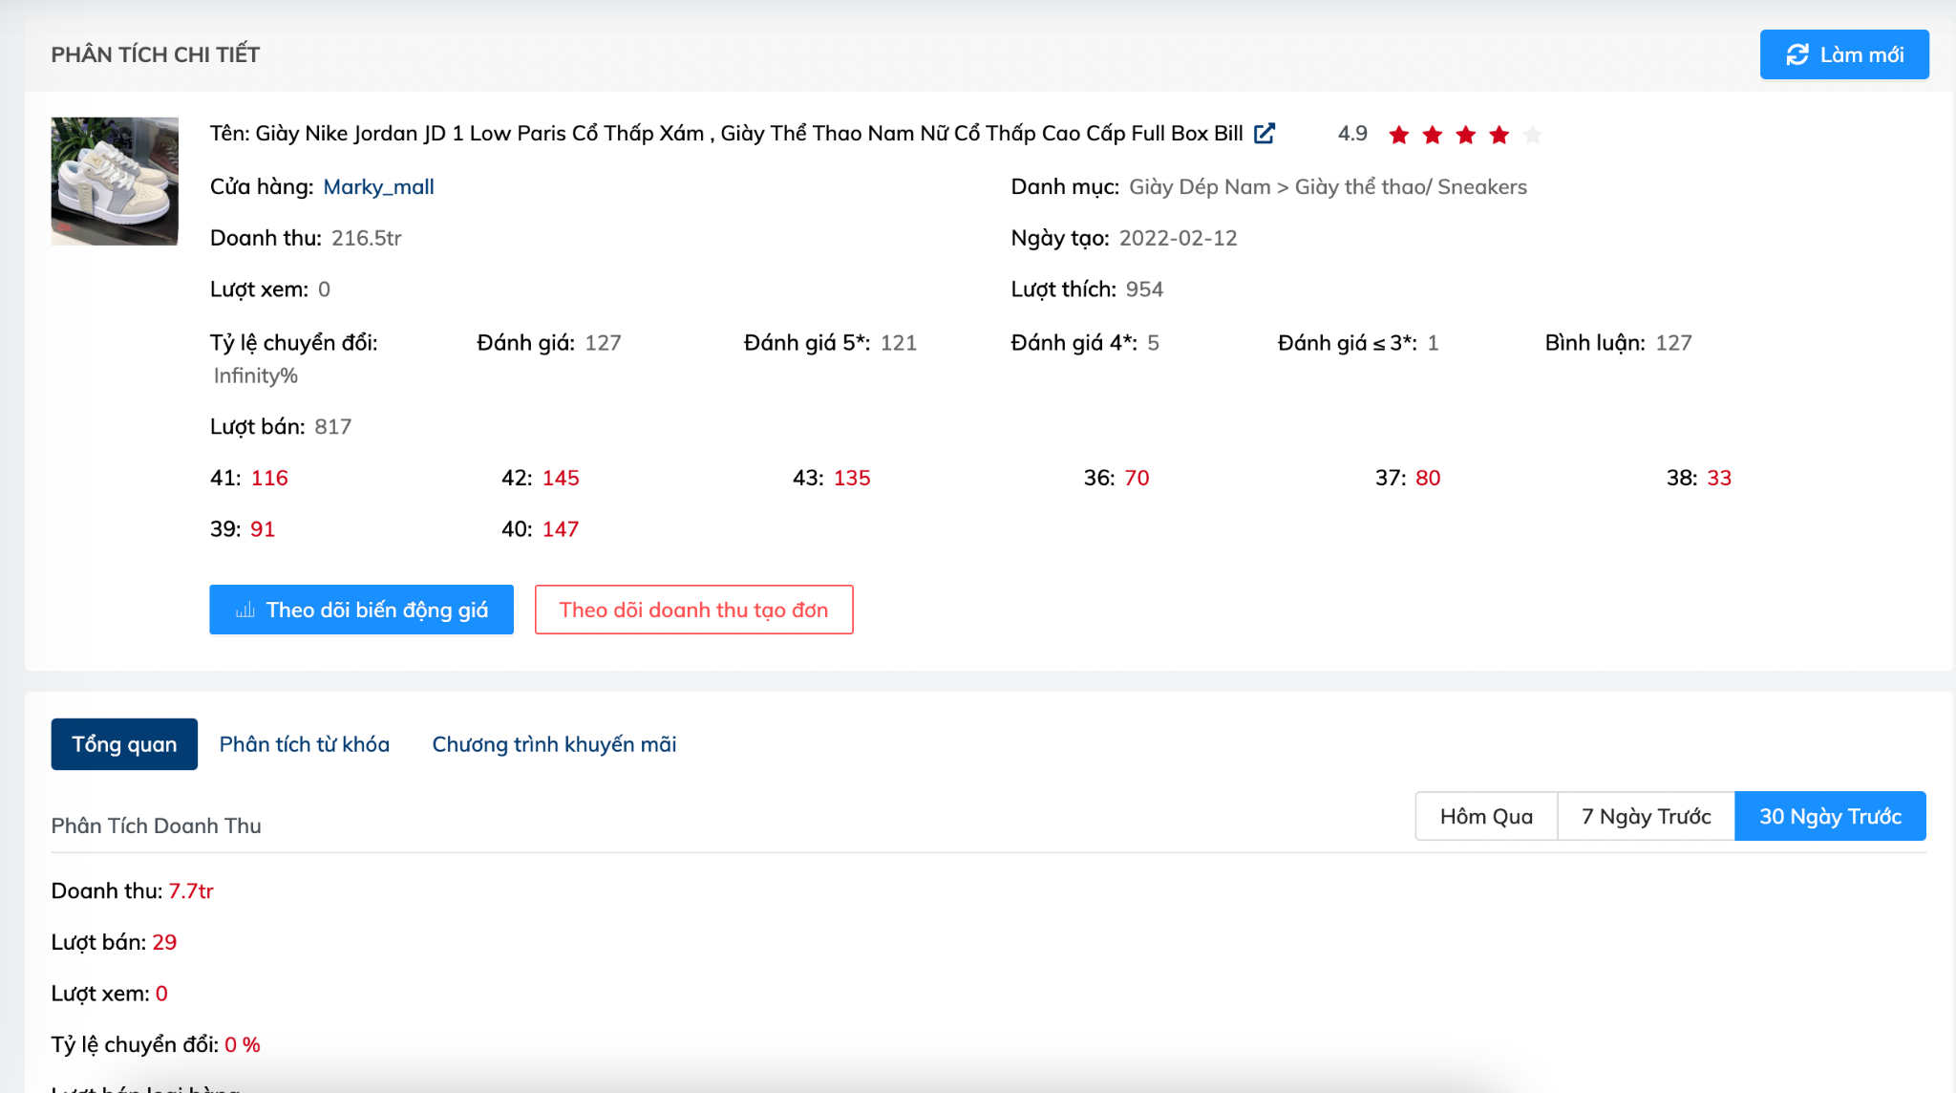Switch to the Phân tích từ khóa tab
The width and height of the screenshot is (1956, 1093).
pyautogui.click(x=304, y=744)
